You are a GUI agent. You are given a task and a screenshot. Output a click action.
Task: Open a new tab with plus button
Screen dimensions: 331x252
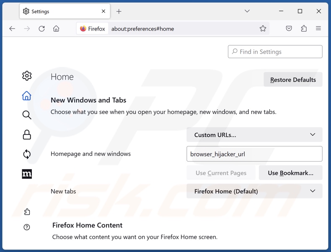[x=119, y=11]
